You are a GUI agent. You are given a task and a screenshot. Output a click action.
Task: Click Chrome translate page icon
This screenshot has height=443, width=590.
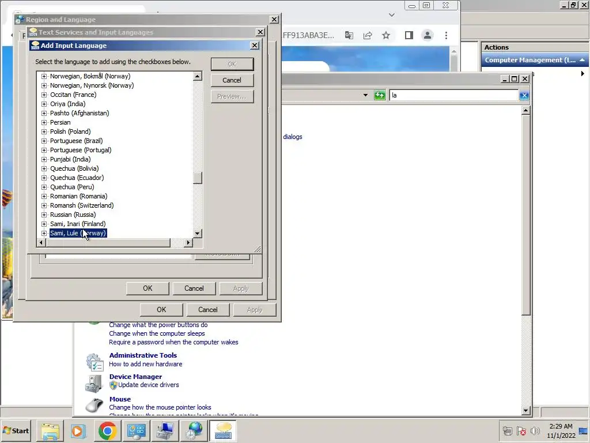pyautogui.click(x=349, y=35)
